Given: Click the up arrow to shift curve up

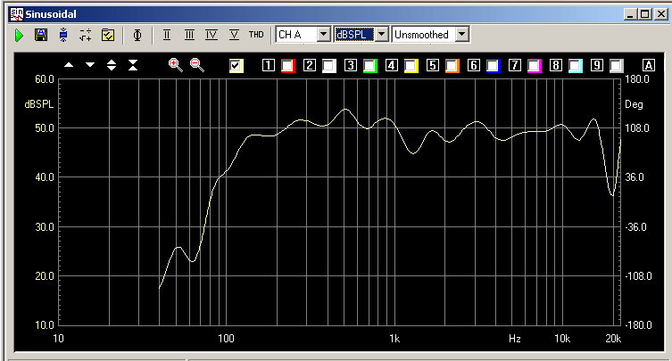Looking at the screenshot, I should [69, 65].
